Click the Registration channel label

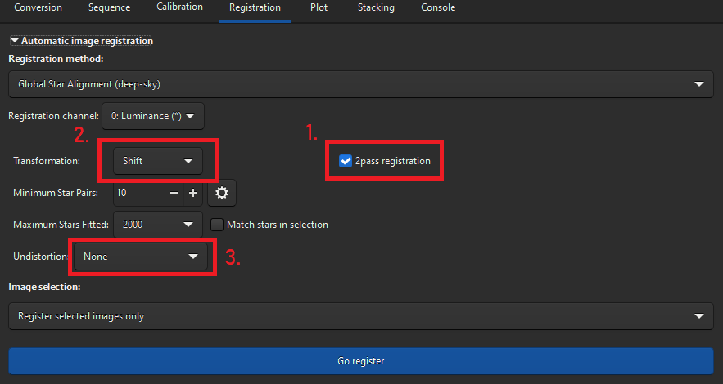(53, 116)
